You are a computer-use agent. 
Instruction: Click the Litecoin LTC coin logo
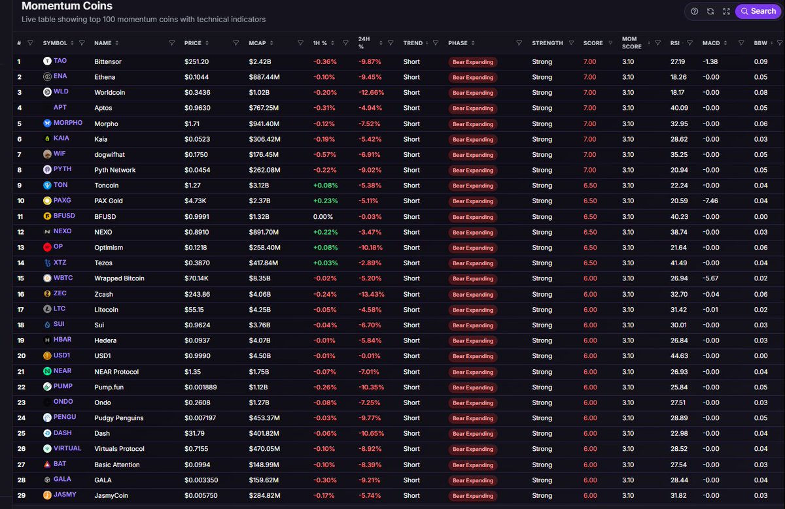47,309
